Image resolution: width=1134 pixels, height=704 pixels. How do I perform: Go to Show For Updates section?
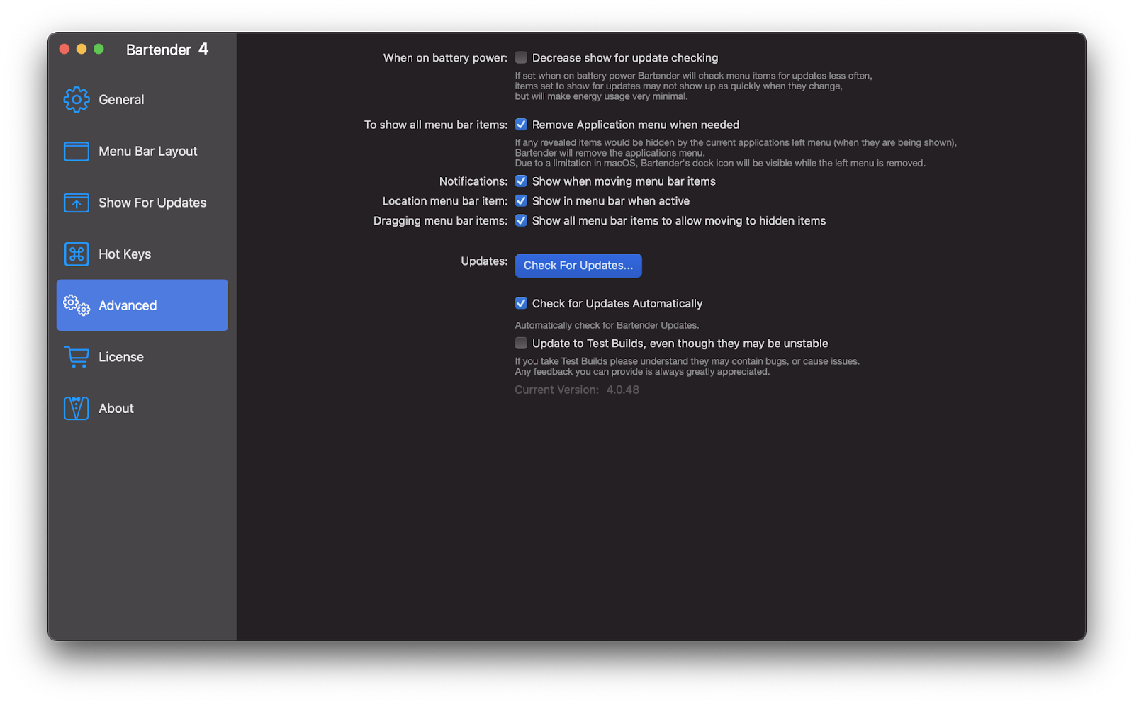coord(142,203)
